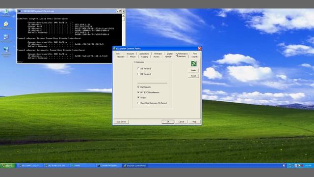
Task: Click the eXcursion Control Panel title text
Action: (x=128, y=48)
